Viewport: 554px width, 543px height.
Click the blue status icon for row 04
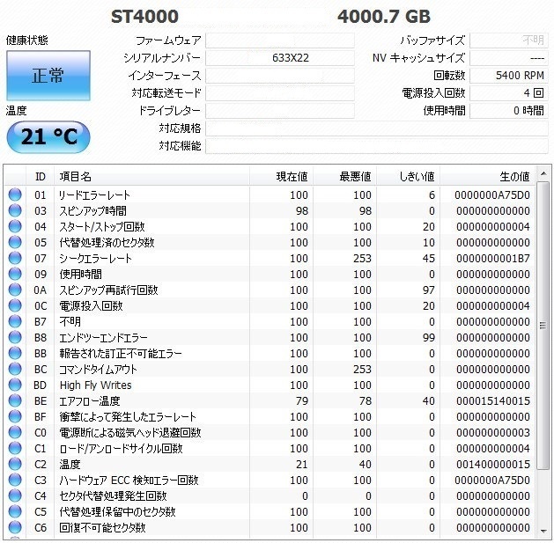coord(15,226)
